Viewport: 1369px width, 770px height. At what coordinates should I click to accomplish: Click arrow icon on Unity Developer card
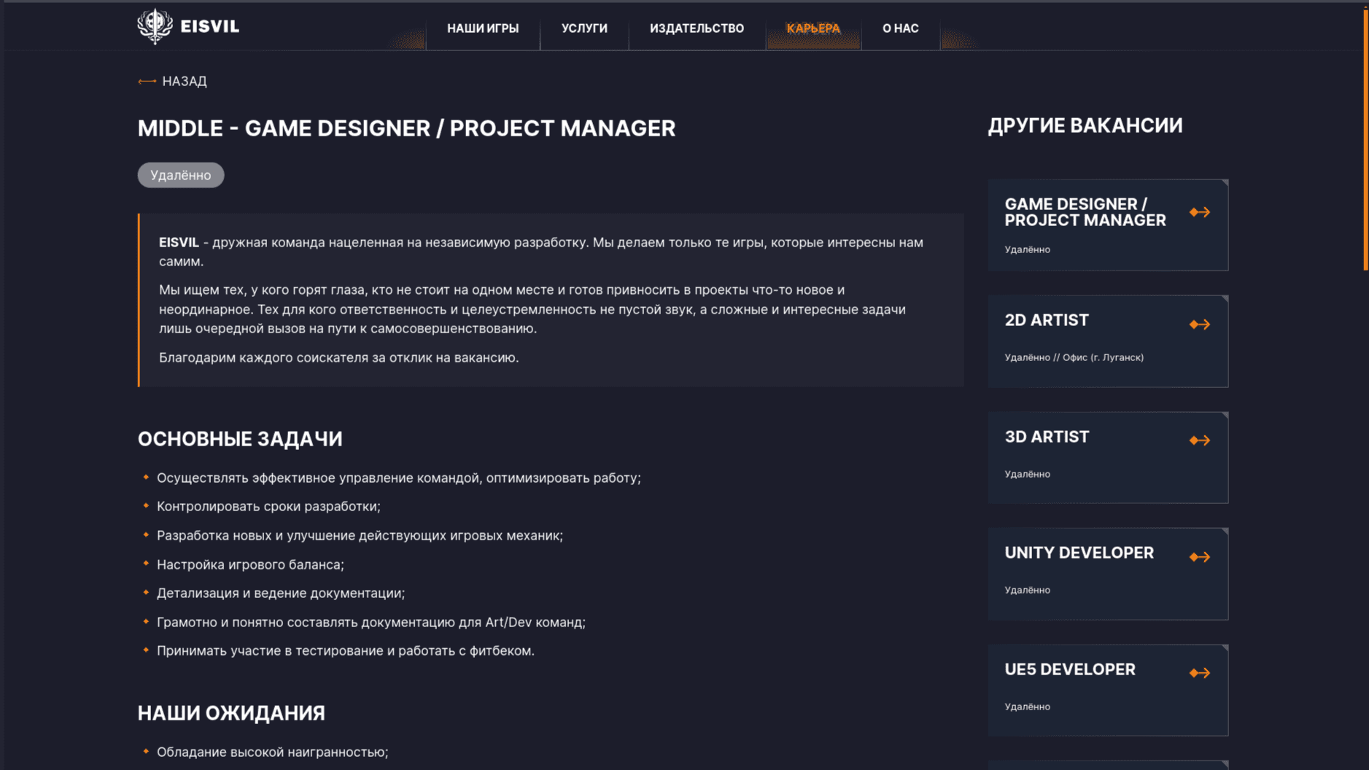tap(1199, 557)
